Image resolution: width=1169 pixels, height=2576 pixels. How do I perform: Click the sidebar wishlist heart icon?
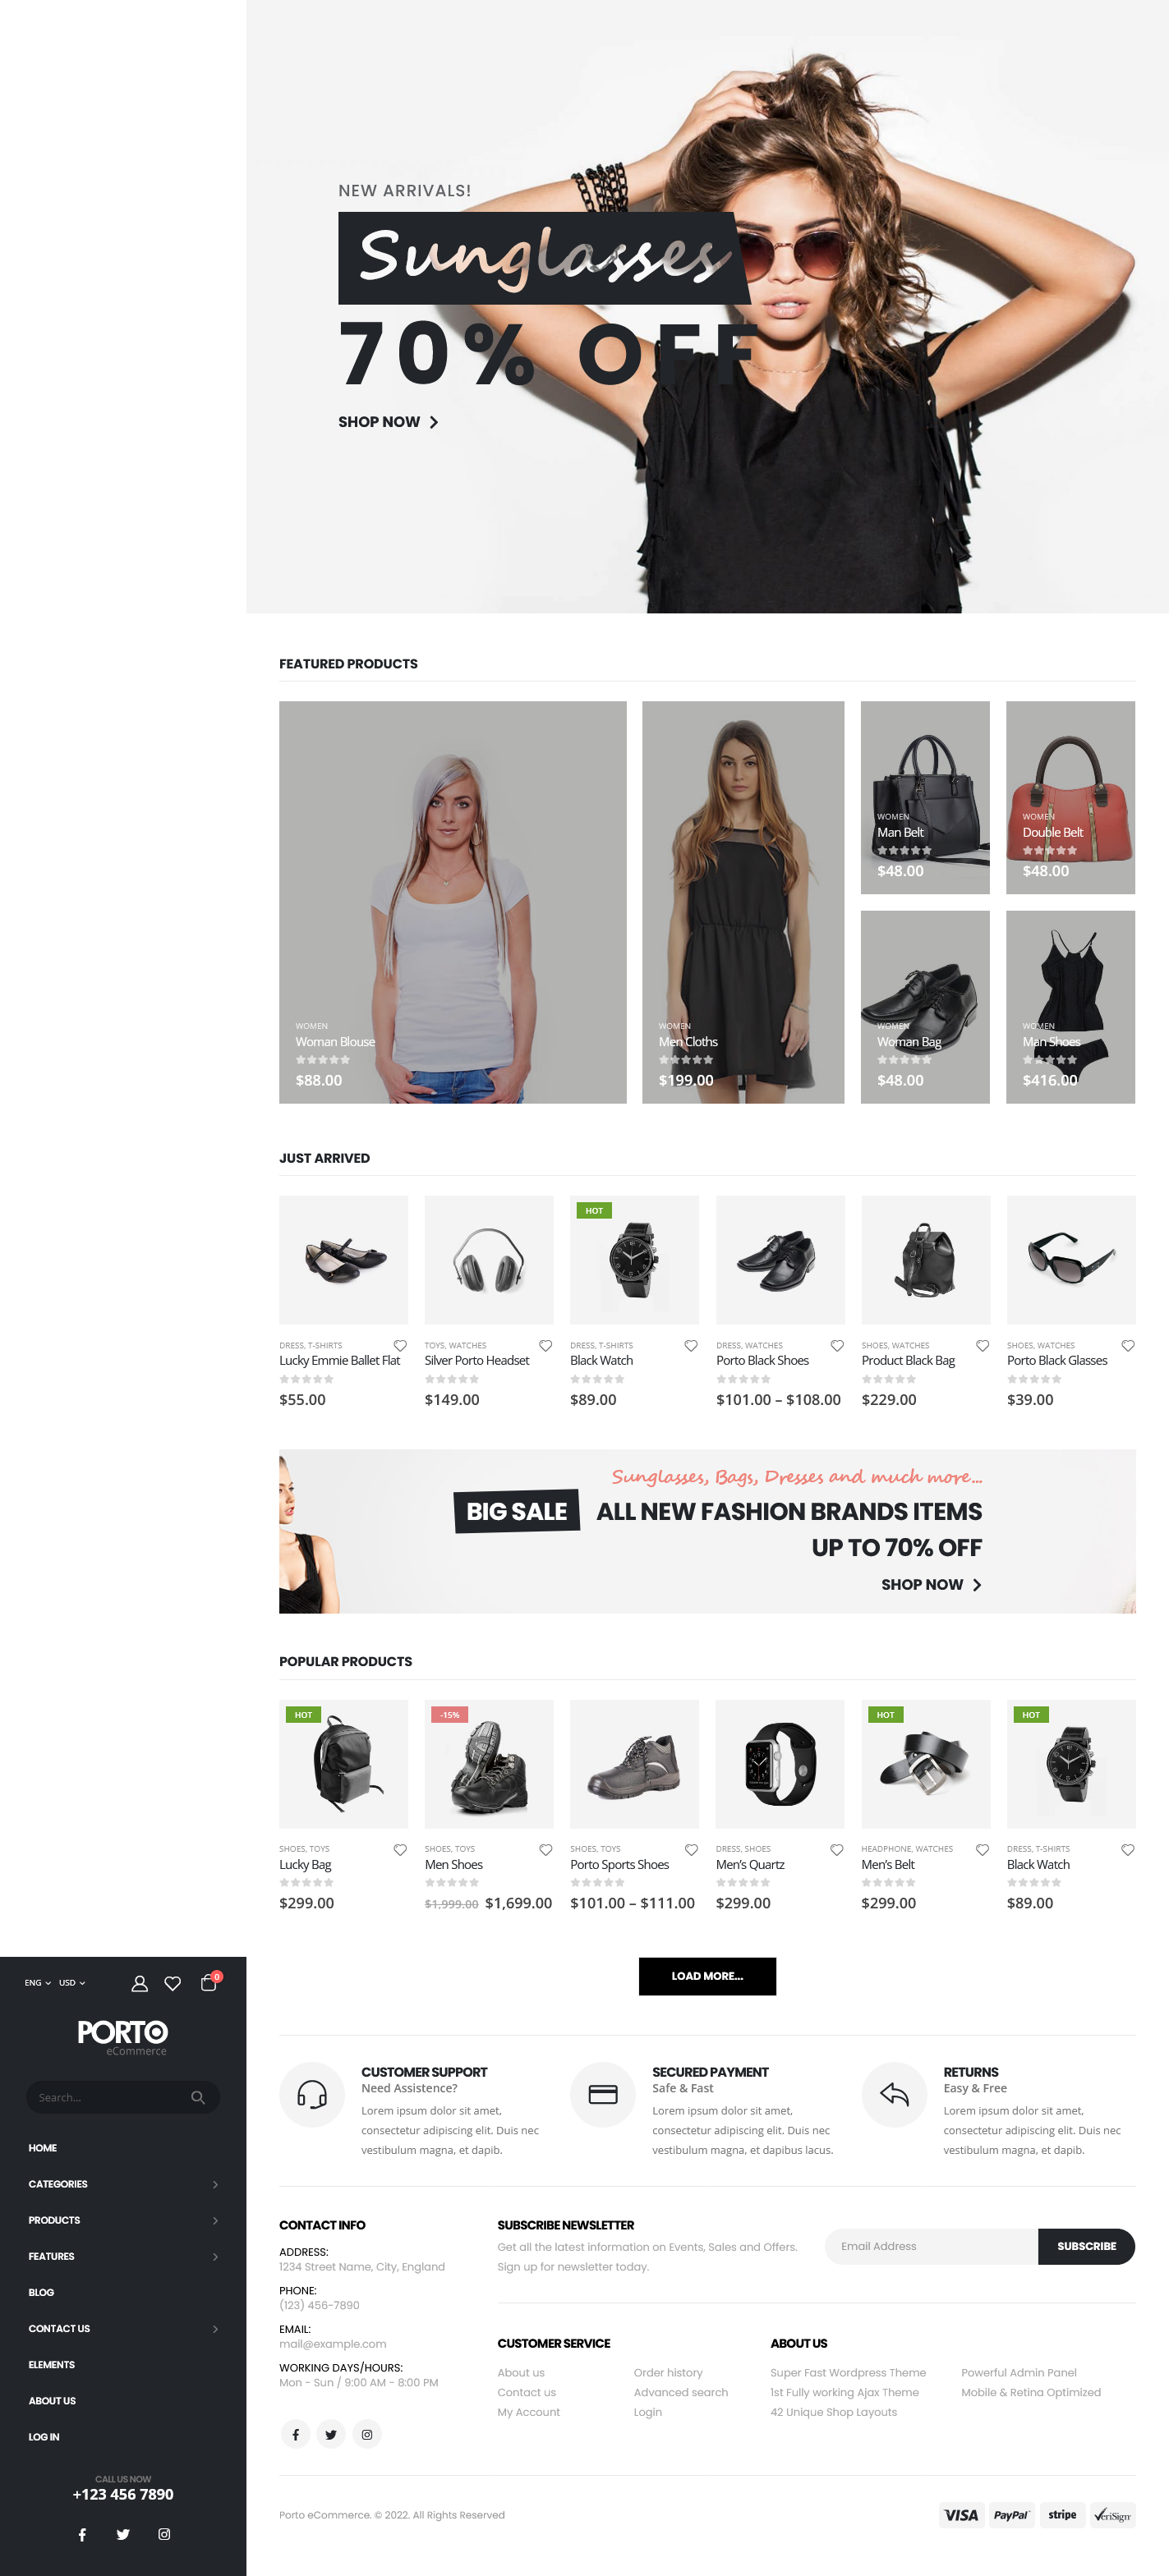[173, 1983]
